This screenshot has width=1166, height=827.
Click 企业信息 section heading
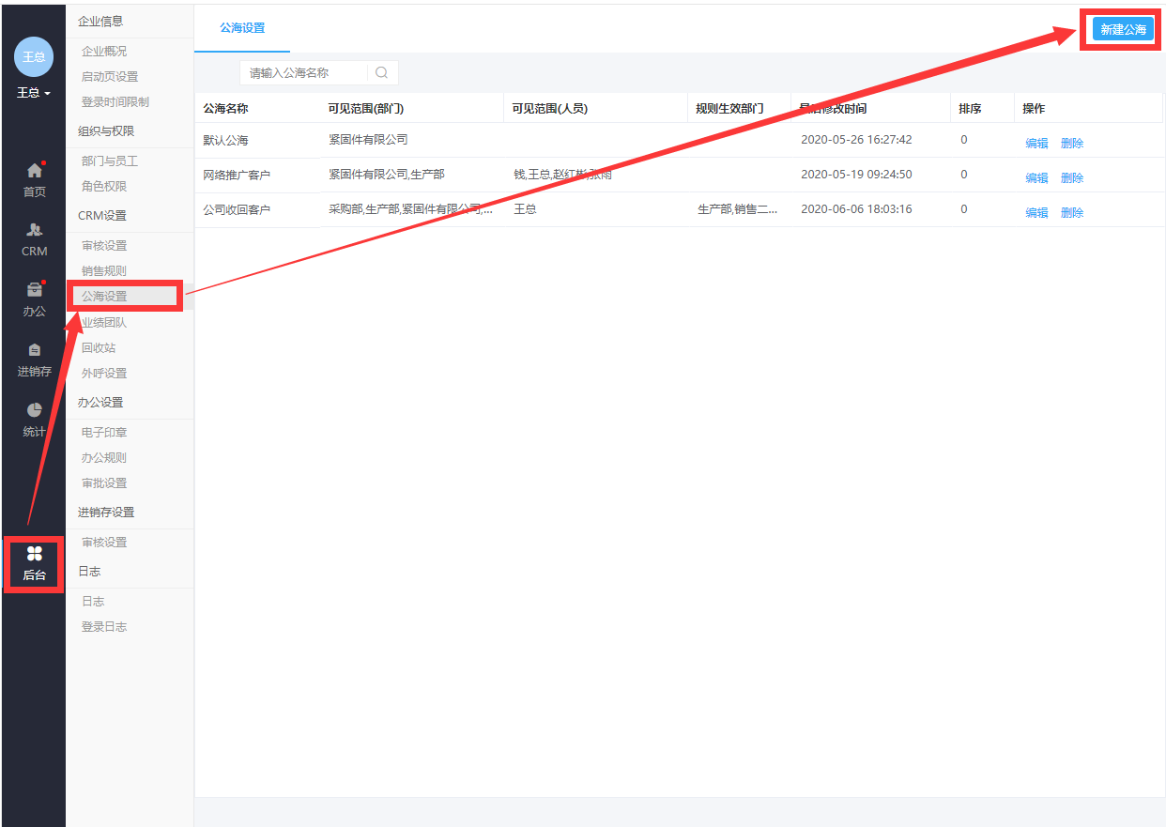point(100,21)
